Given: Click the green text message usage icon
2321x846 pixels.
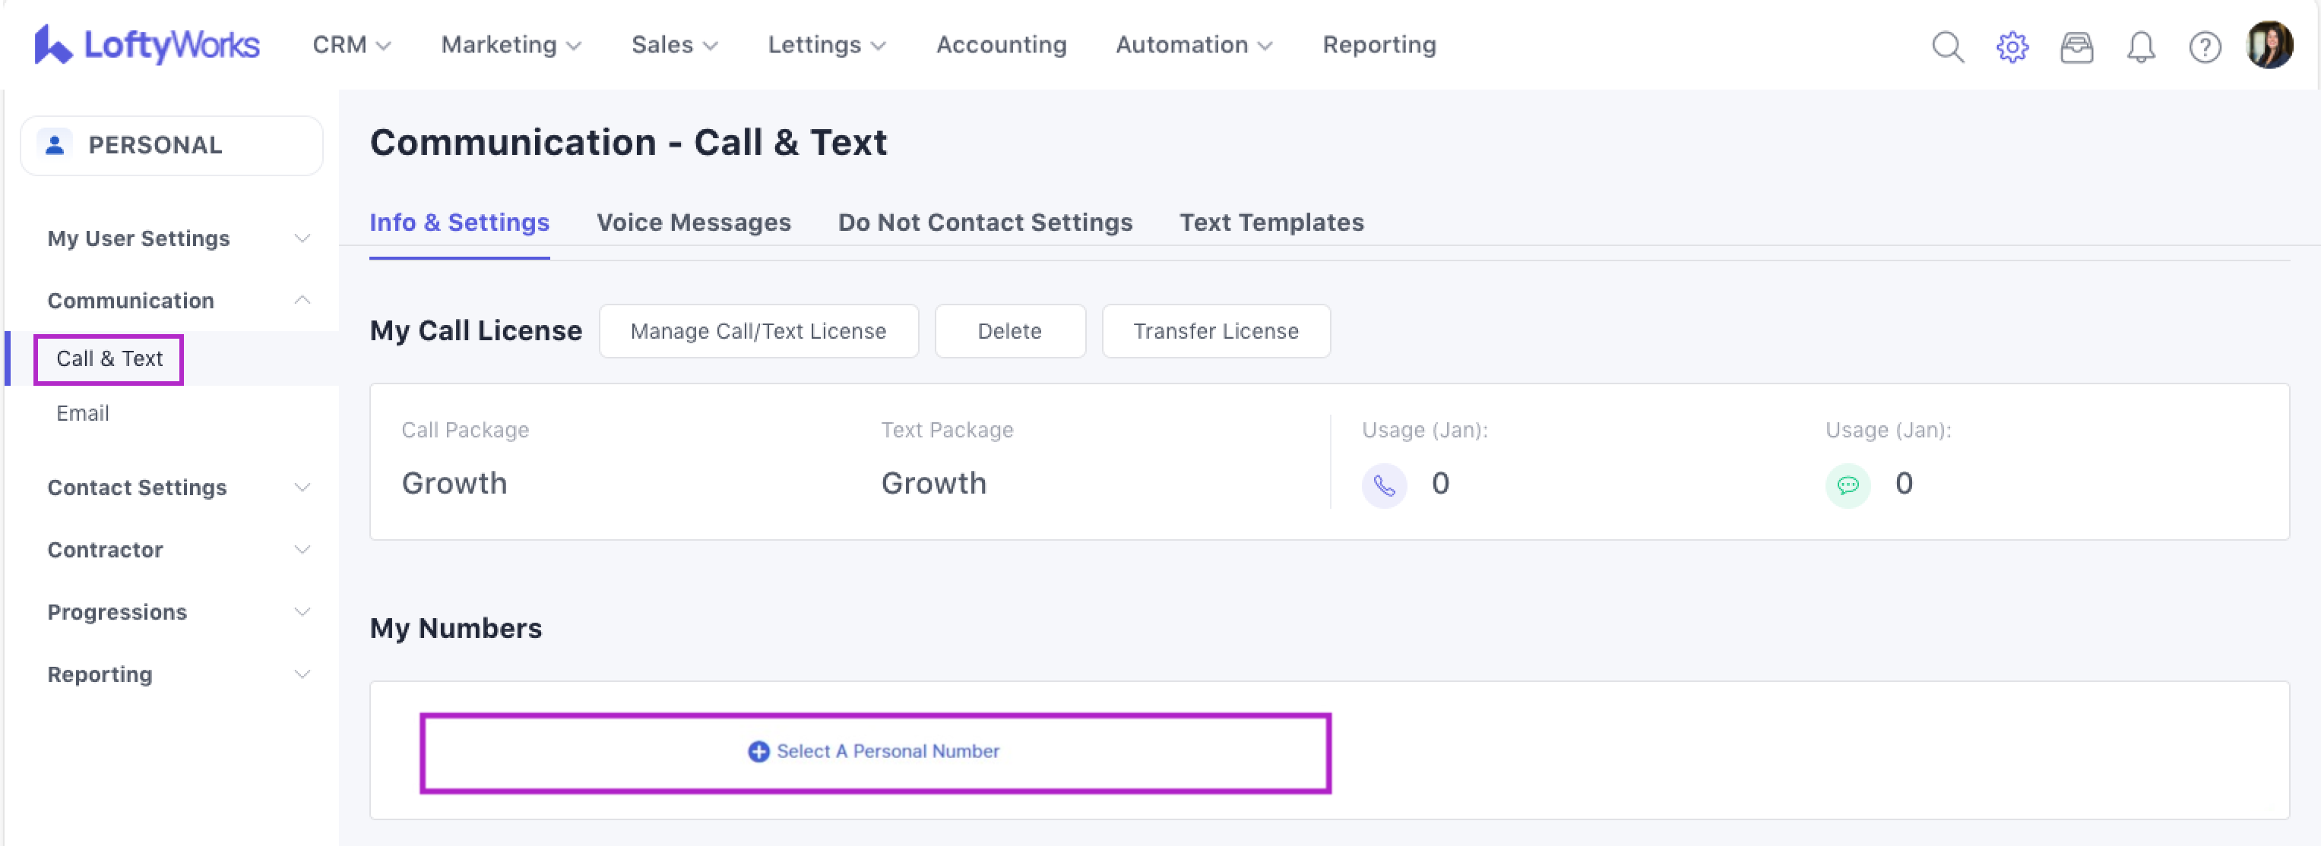Looking at the screenshot, I should click(1847, 486).
